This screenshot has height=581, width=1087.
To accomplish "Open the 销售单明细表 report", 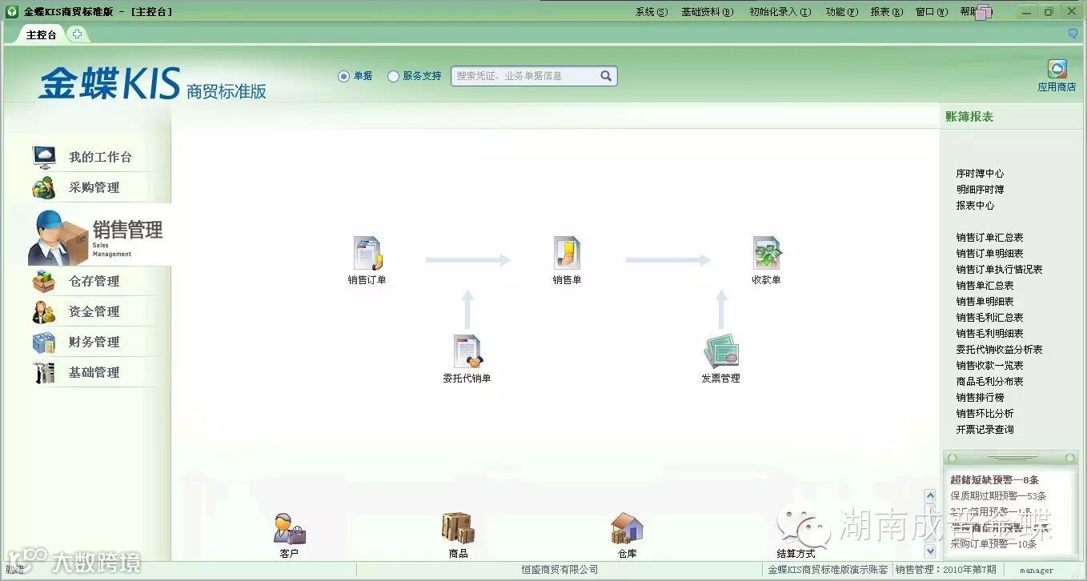I will (x=985, y=302).
